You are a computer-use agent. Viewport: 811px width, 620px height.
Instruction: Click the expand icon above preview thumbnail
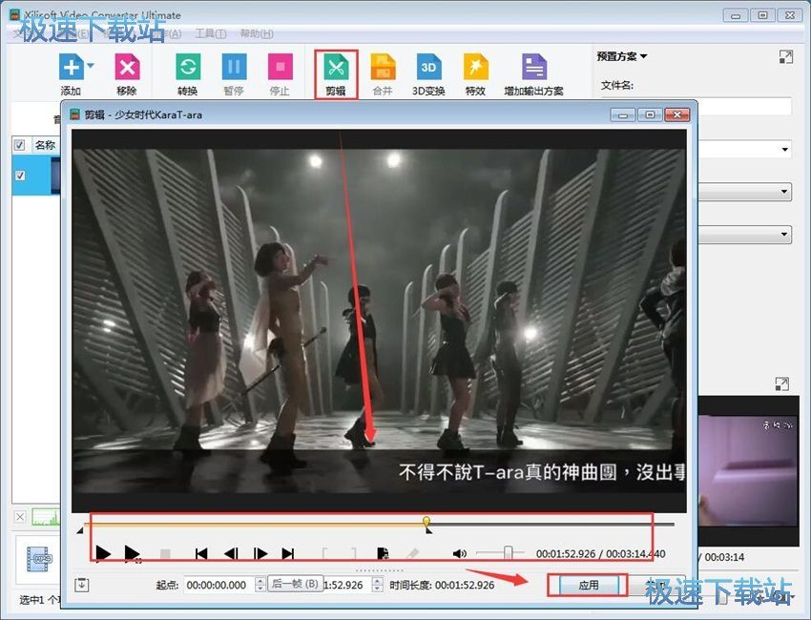point(782,383)
